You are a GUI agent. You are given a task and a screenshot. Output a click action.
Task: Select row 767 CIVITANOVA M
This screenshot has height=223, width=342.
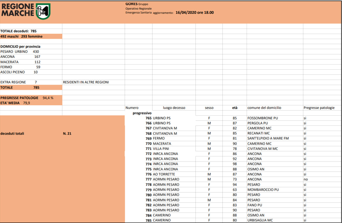(233, 128)
